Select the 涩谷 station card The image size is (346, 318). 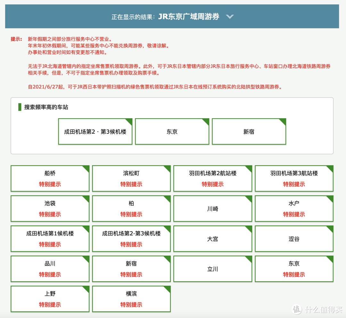pos(294,239)
